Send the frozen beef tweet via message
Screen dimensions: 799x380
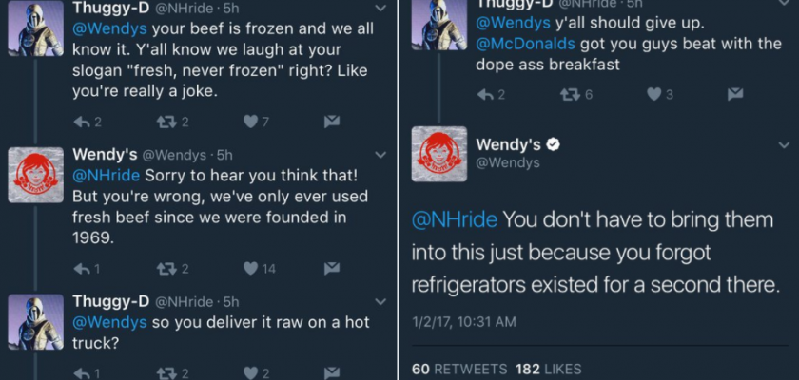click(332, 123)
